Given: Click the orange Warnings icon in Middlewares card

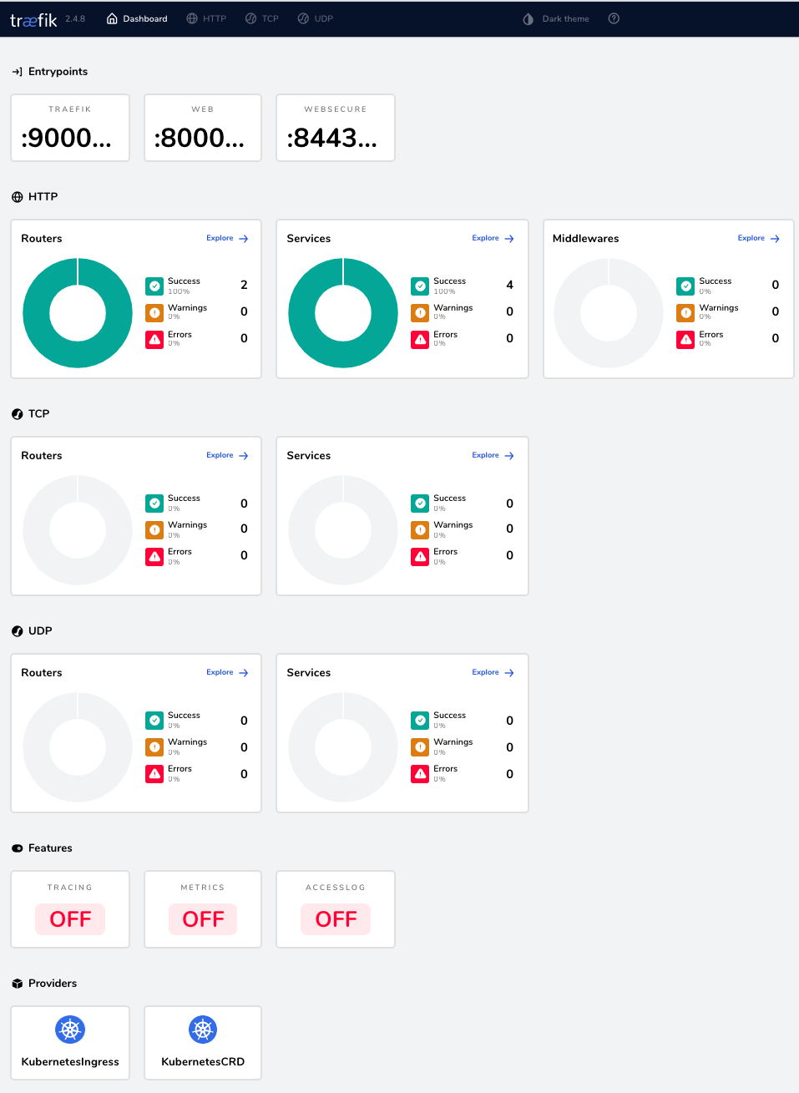Looking at the screenshot, I should pos(685,312).
